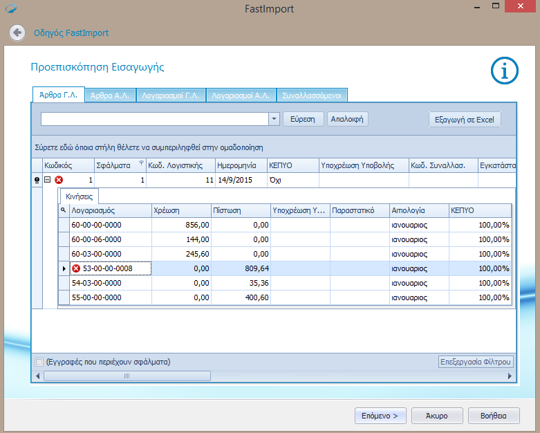The height and width of the screenshot is (433, 540).
Task: Collapse the expanded record 1 row
Action: [x=48, y=179]
